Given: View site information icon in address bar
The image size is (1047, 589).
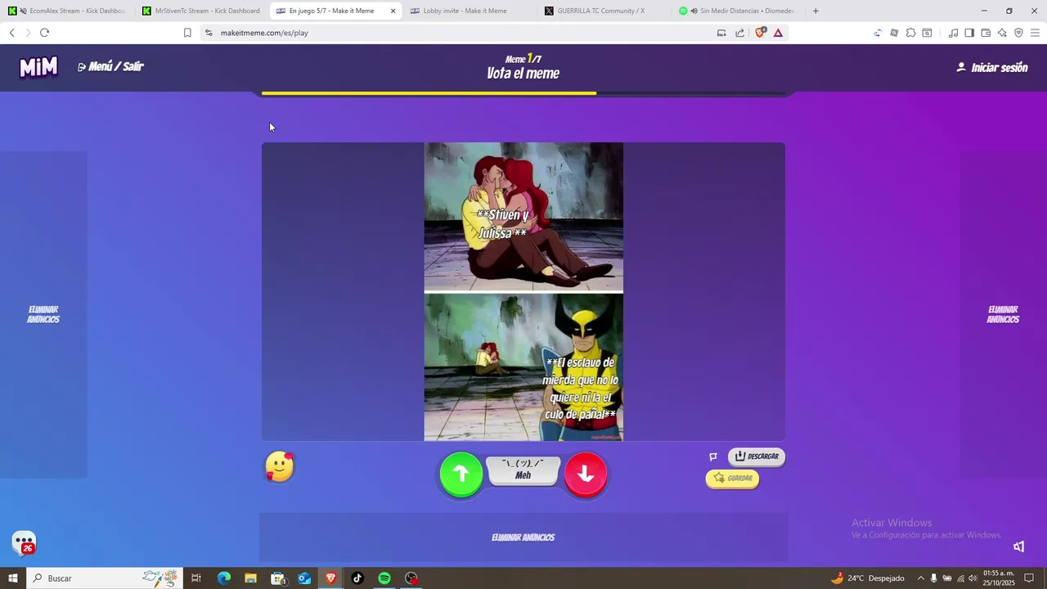Looking at the screenshot, I should click(x=209, y=33).
